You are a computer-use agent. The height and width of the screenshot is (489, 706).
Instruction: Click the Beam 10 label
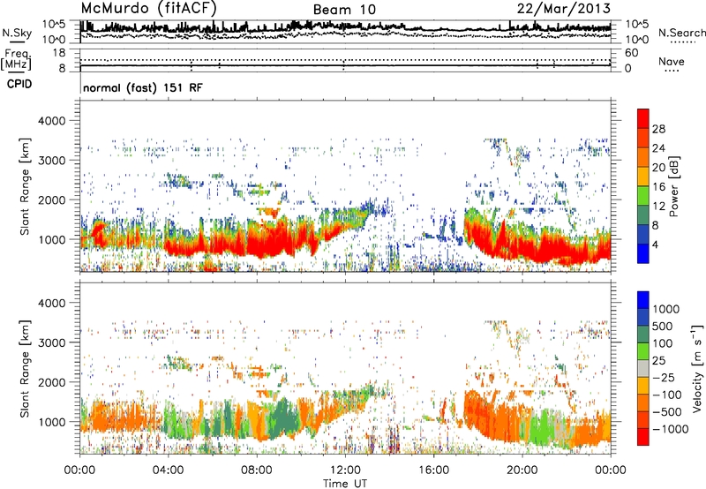[344, 10]
